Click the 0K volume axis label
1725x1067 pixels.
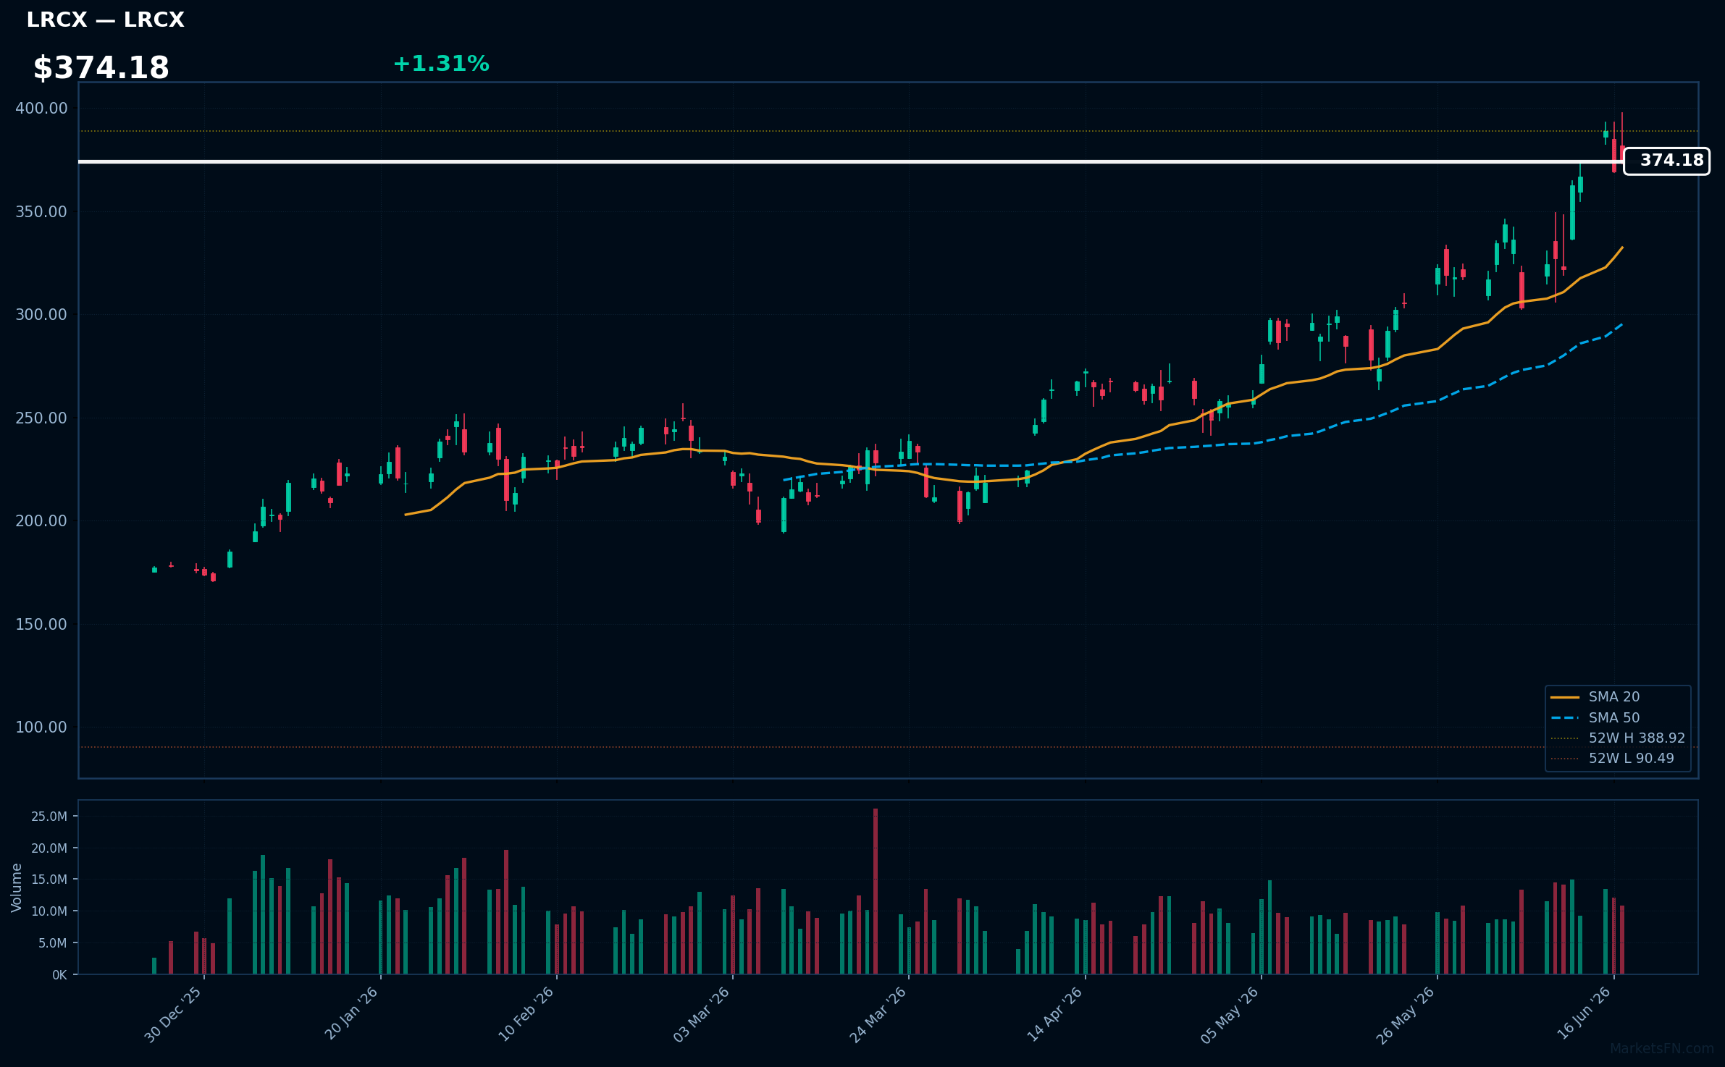click(59, 975)
